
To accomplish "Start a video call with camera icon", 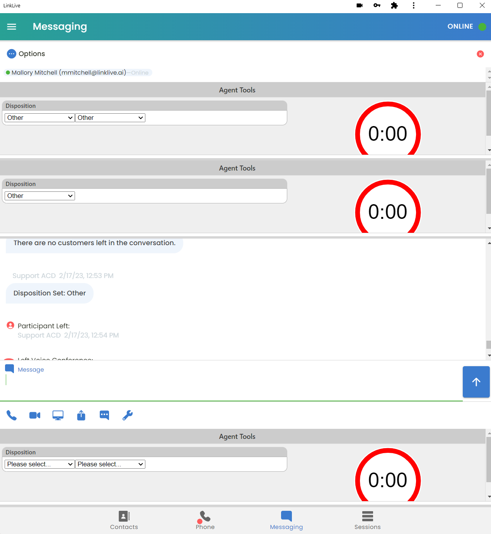I will pos(35,415).
